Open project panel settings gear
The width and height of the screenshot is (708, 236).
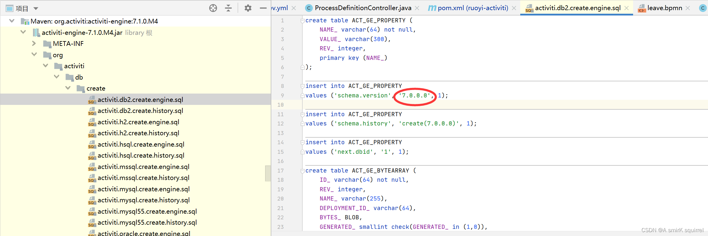(x=248, y=8)
